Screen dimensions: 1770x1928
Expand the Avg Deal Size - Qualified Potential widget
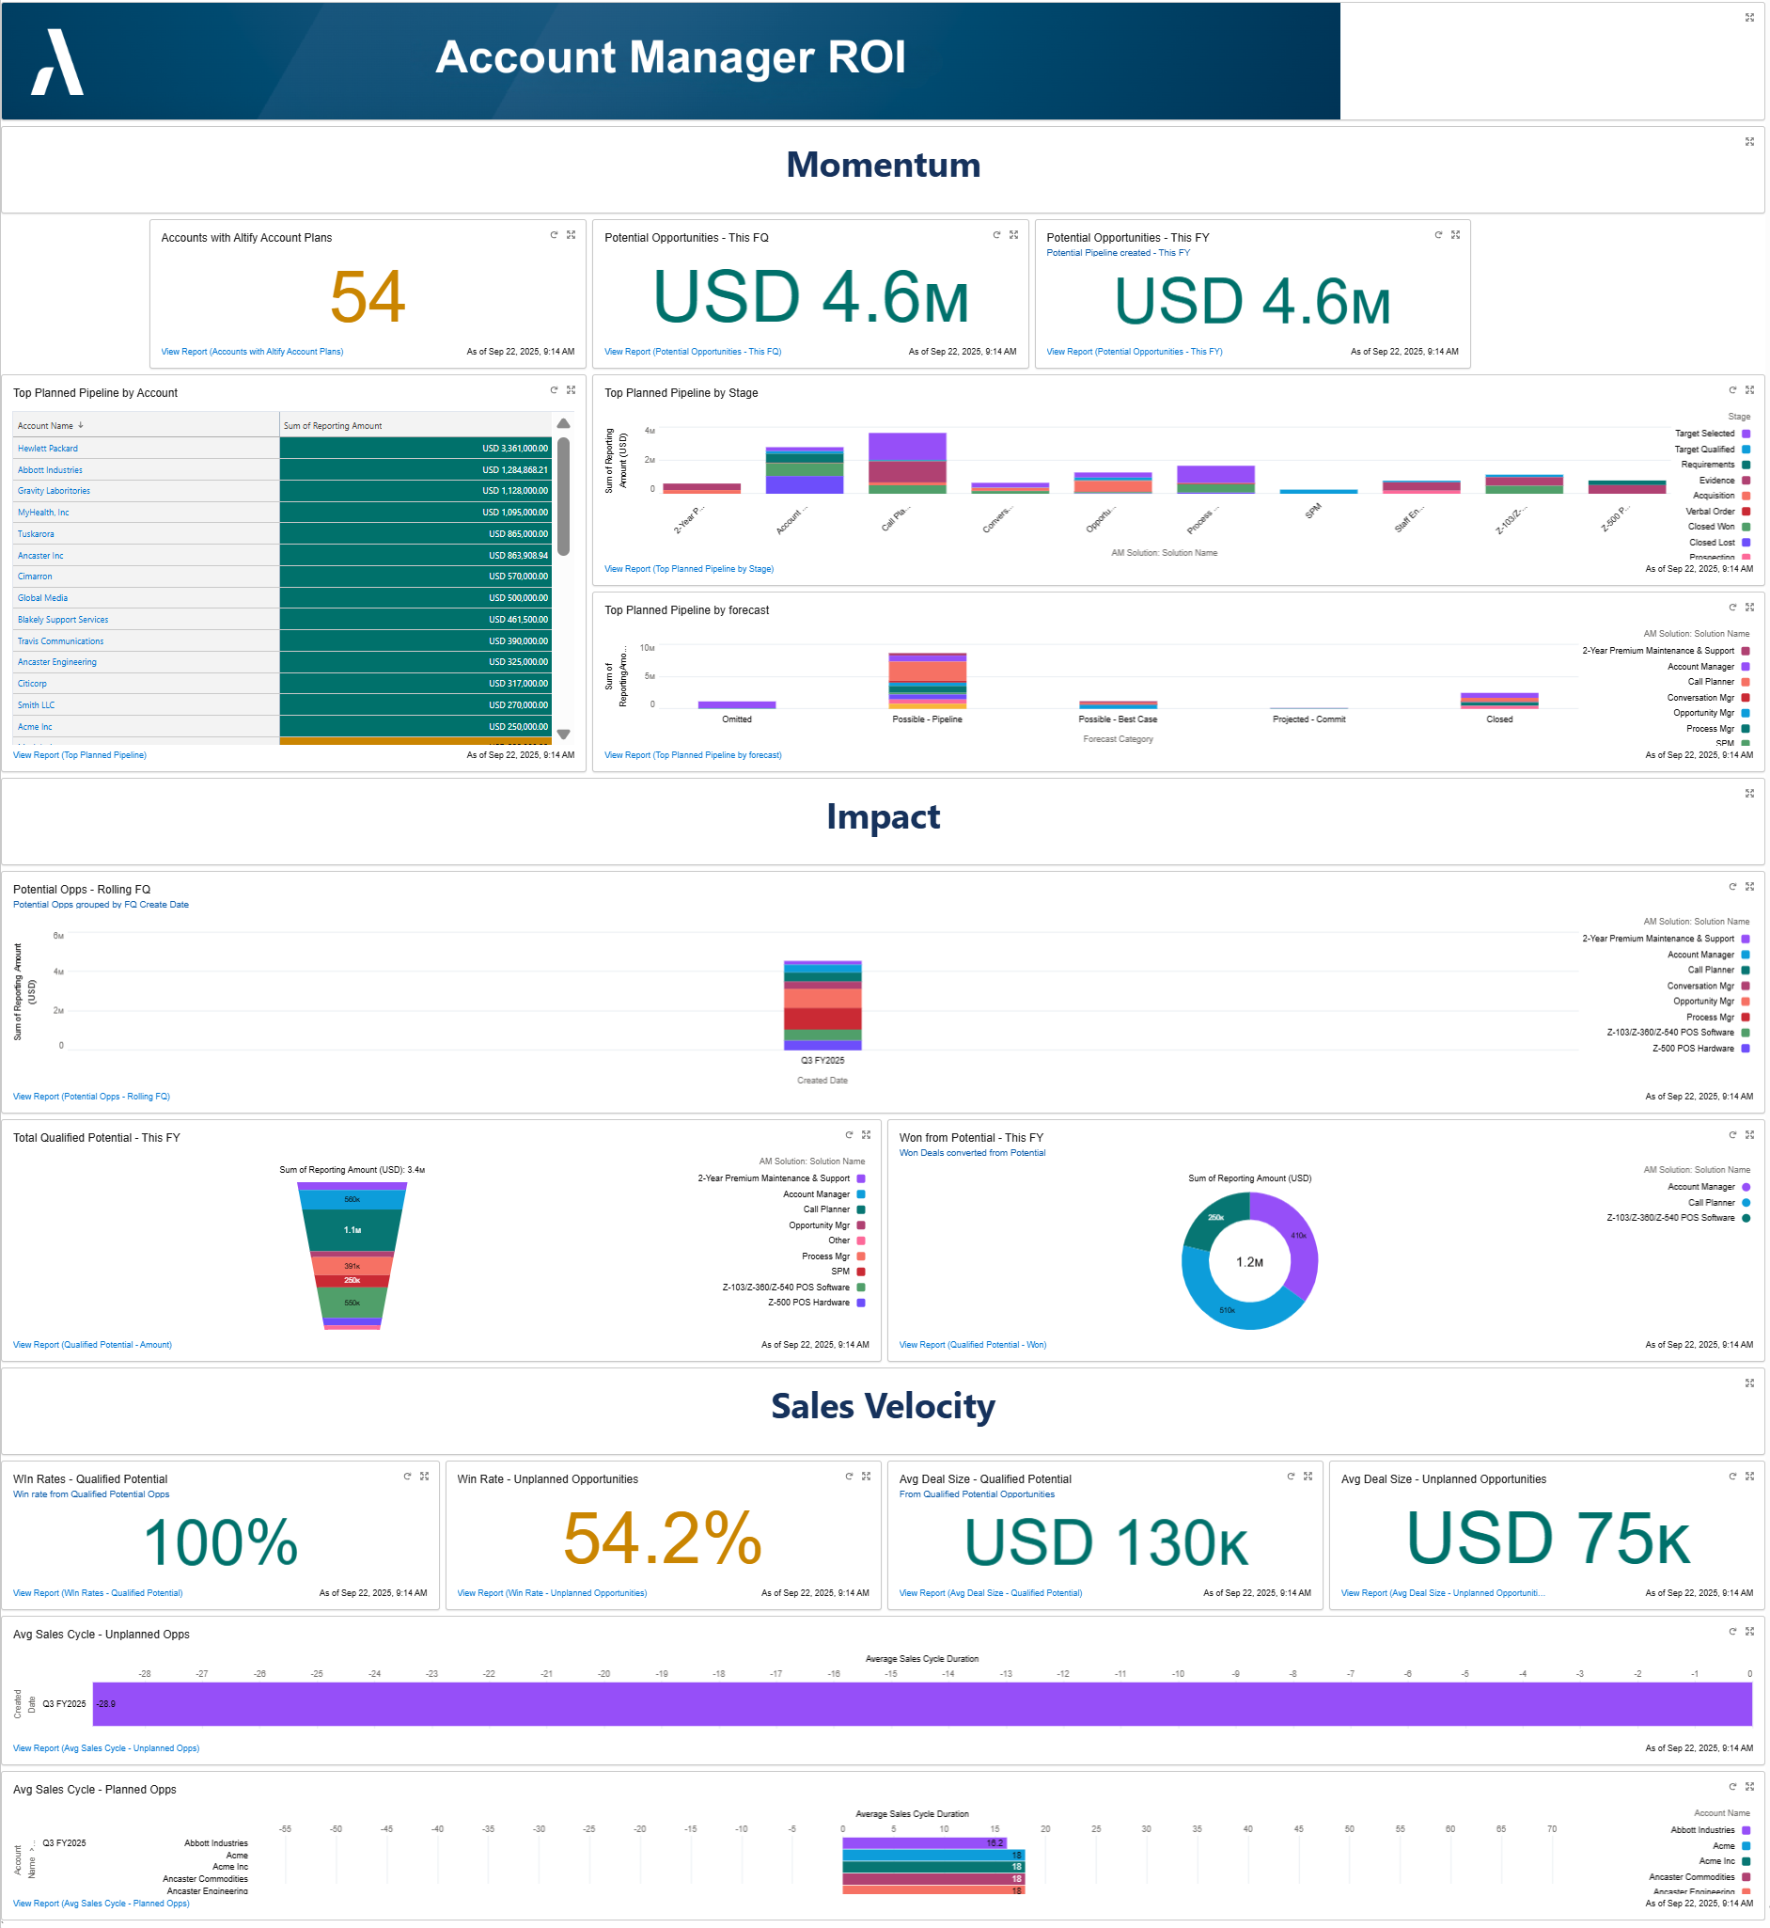pyautogui.click(x=1308, y=1477)
